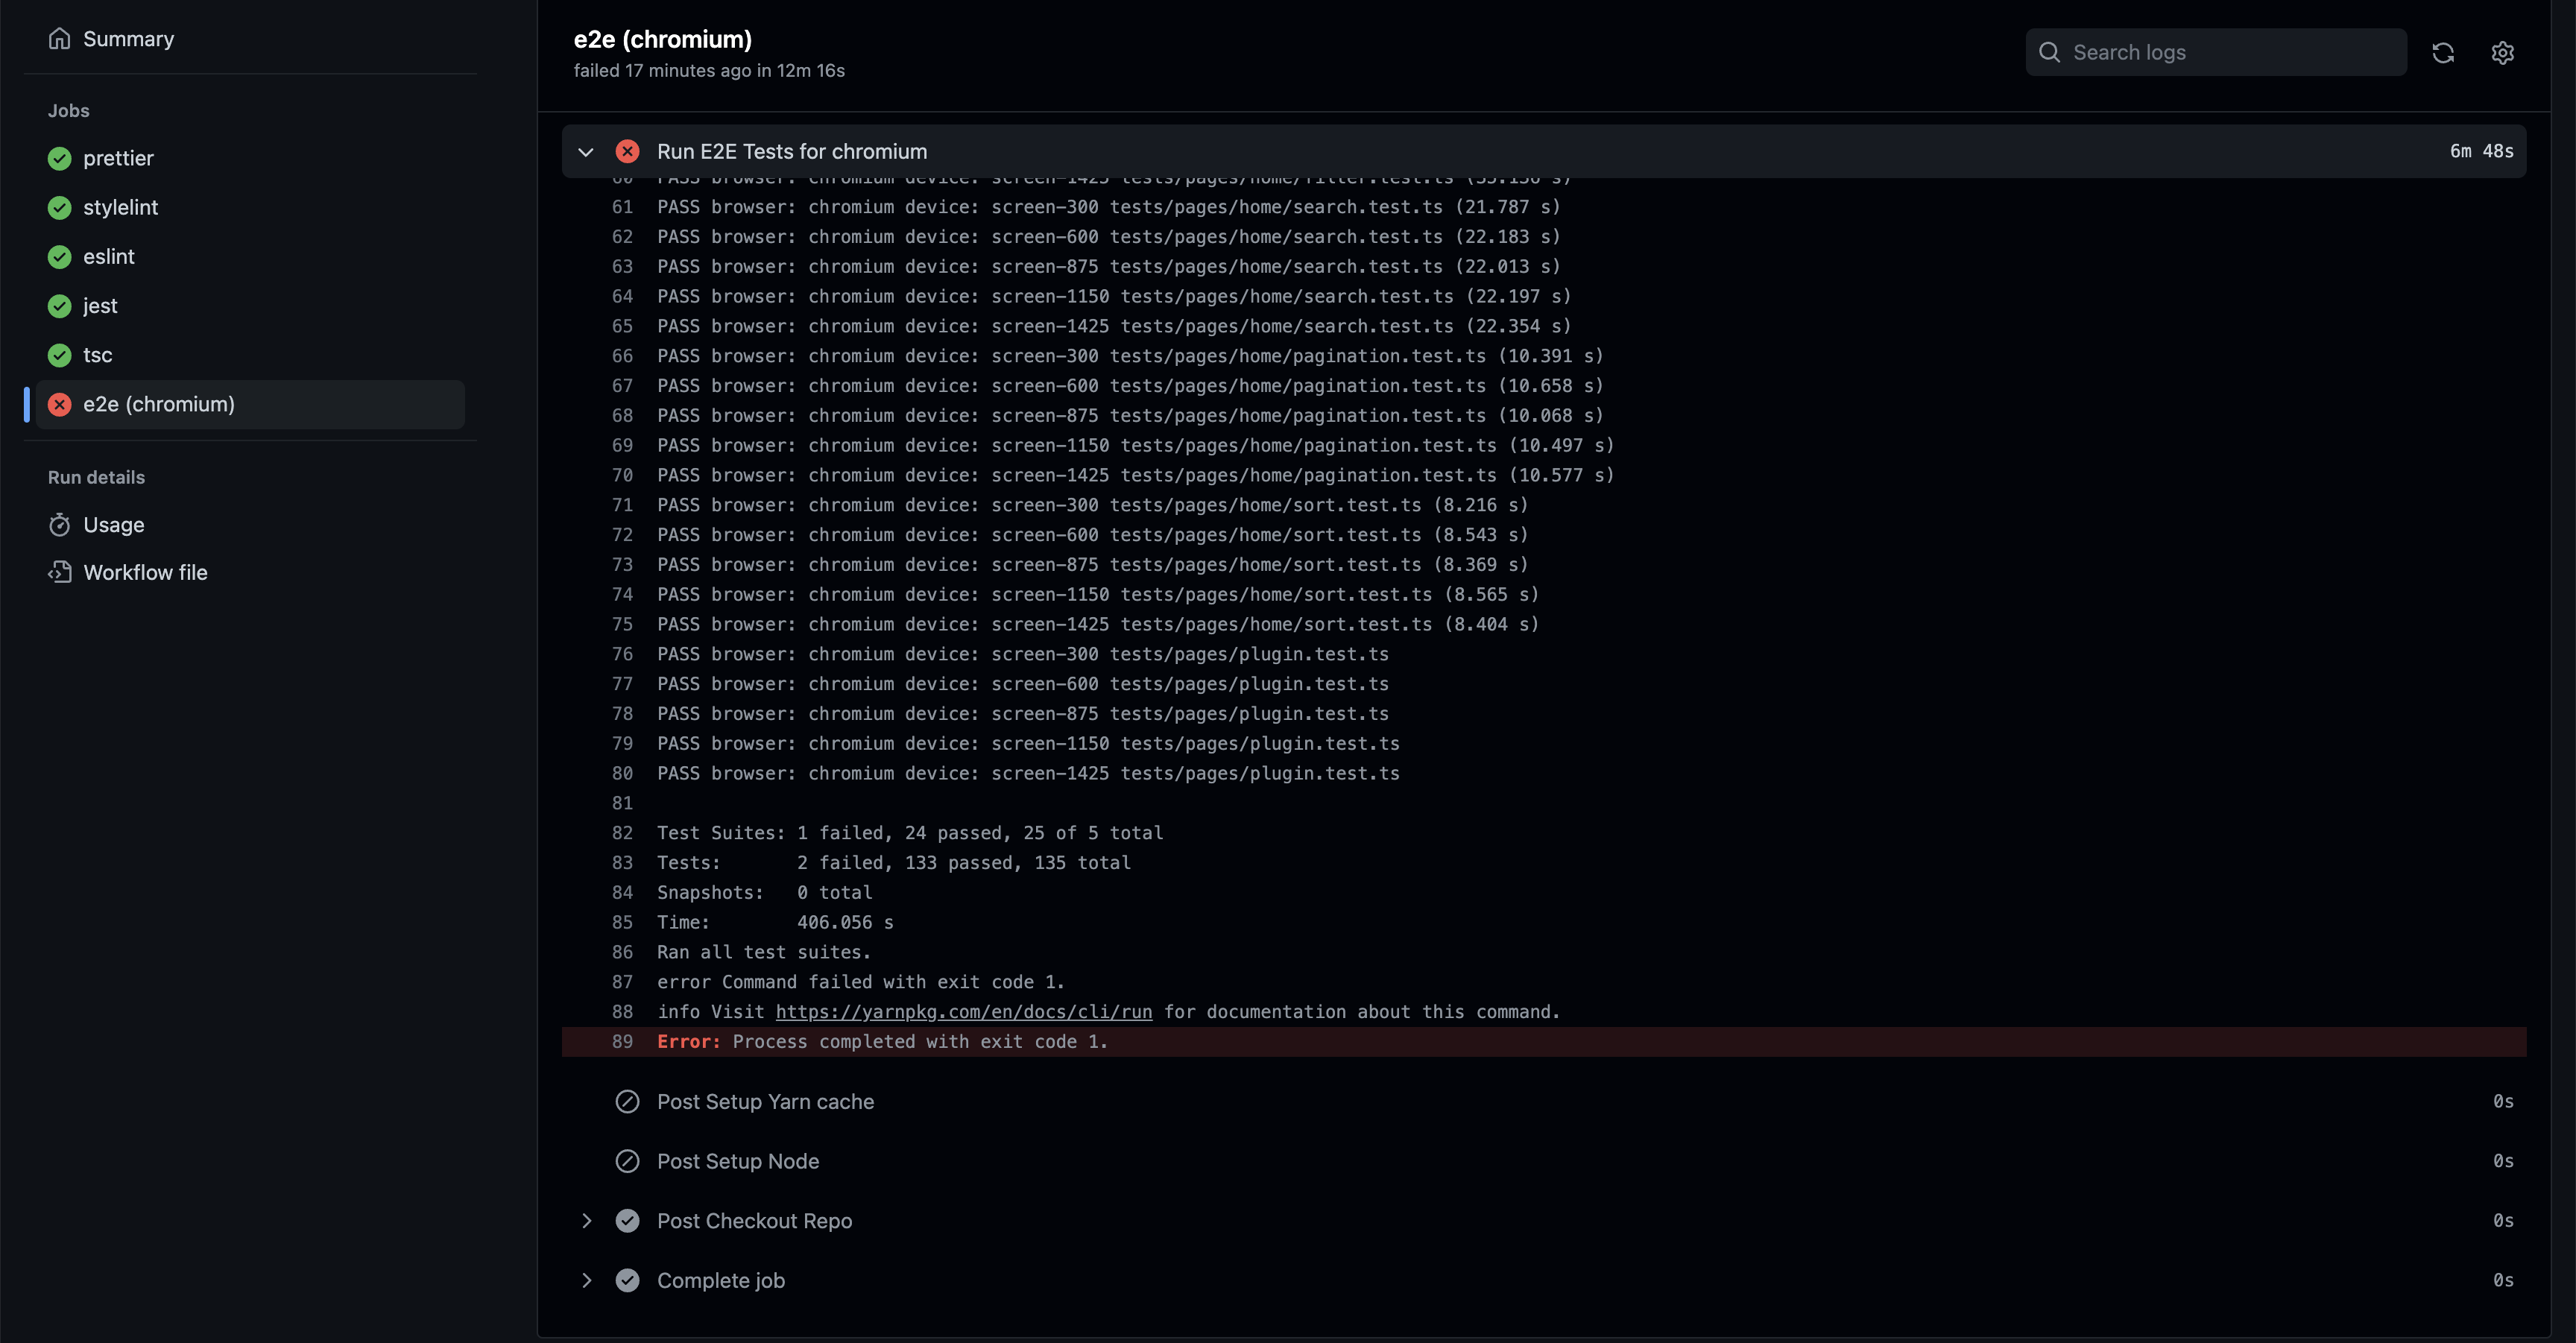This screenshot has width=2576, height=1343.
Task: Click skipped icon for Post Setup Yarn cache
Action: (x=627, y=1101)
